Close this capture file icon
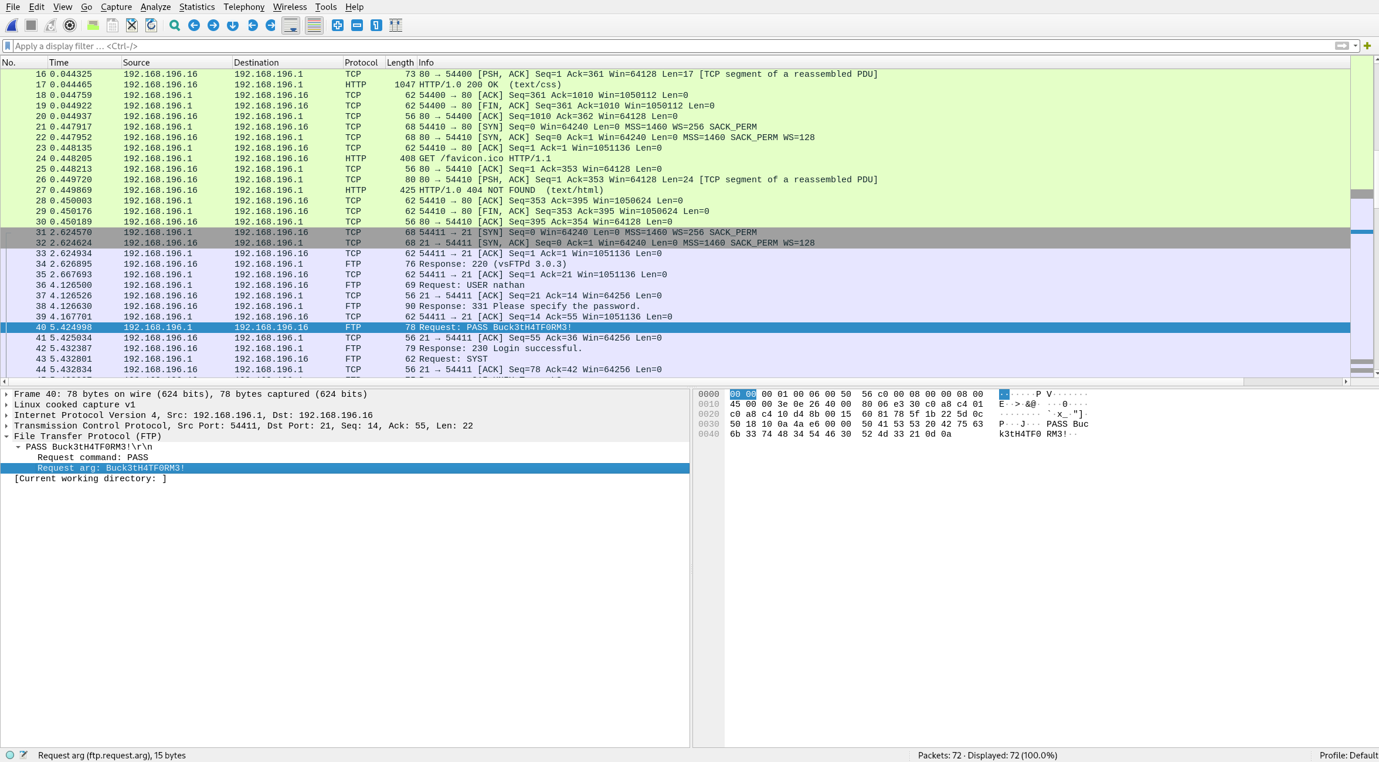The image size is (1379, 762). pyautogui.click(x=132, y=25)
